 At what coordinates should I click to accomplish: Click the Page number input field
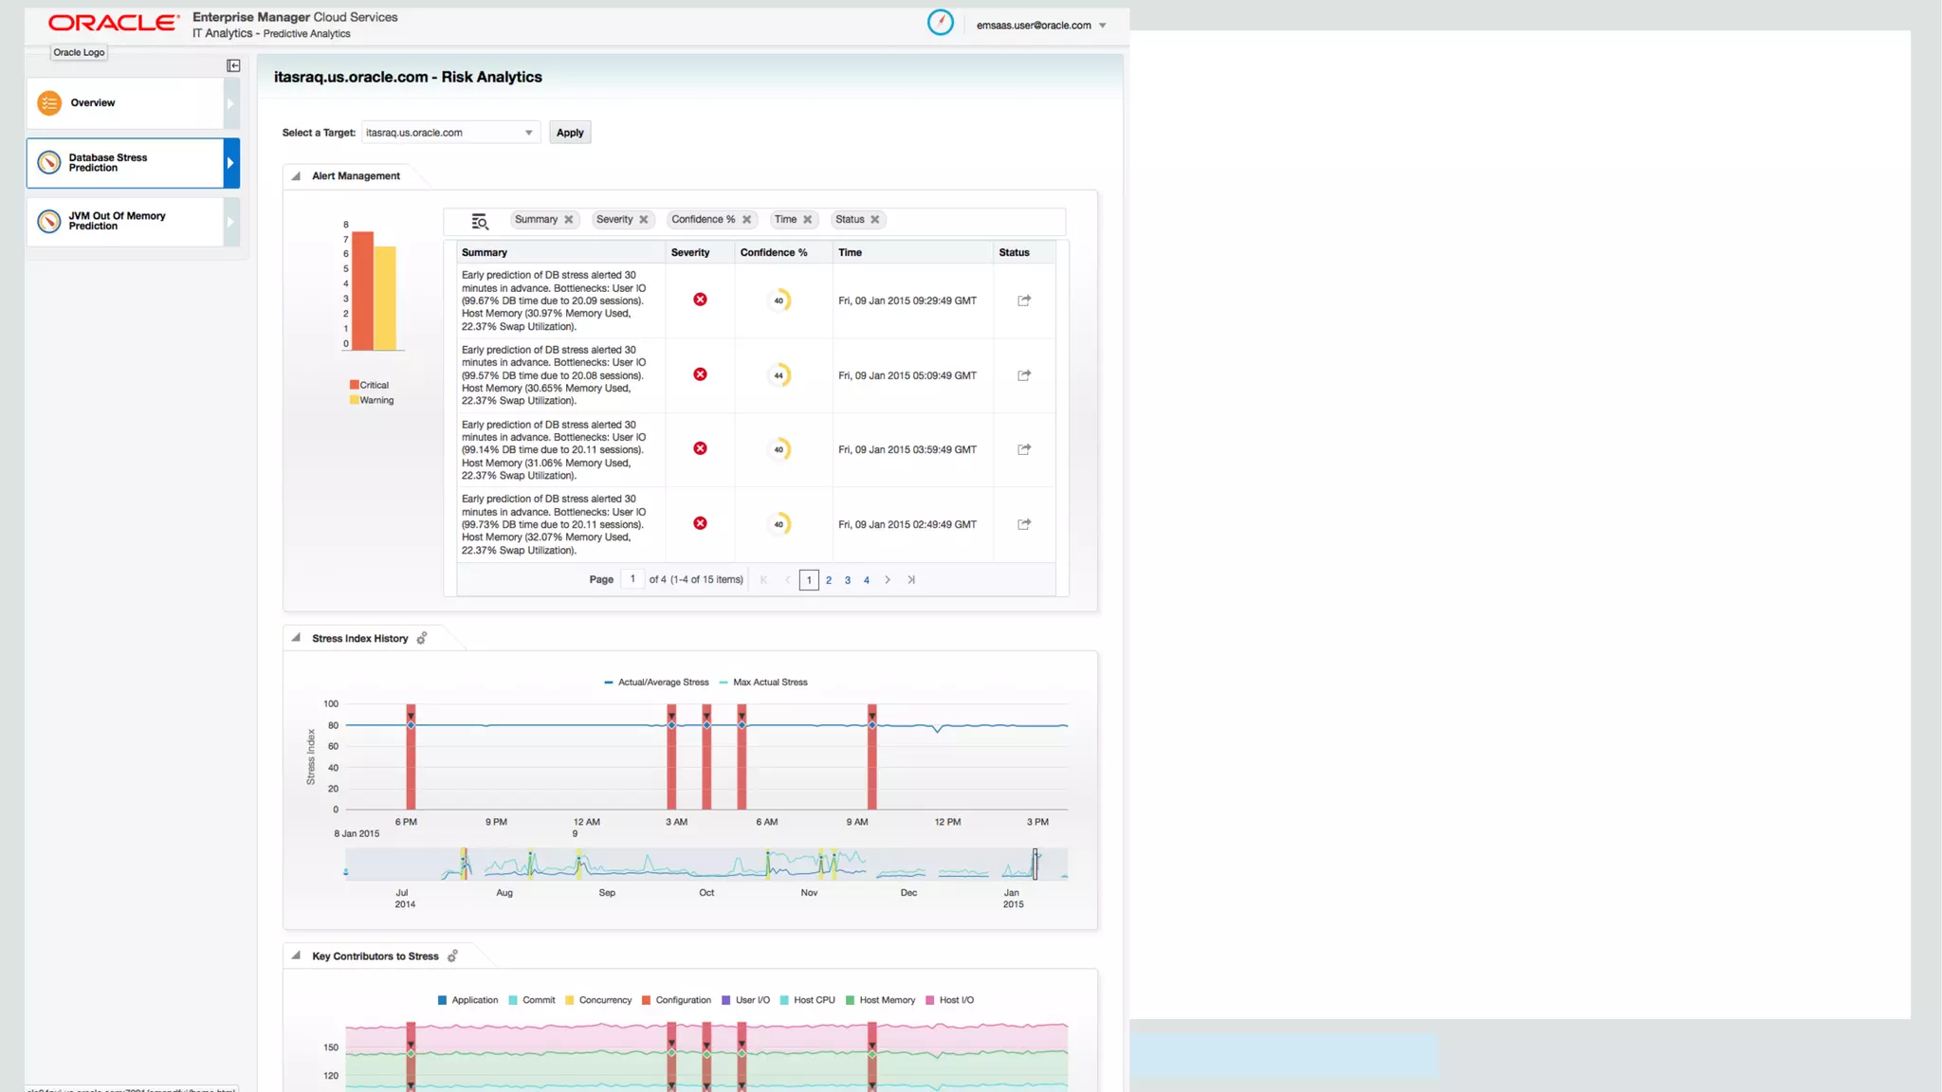(632, 579)
